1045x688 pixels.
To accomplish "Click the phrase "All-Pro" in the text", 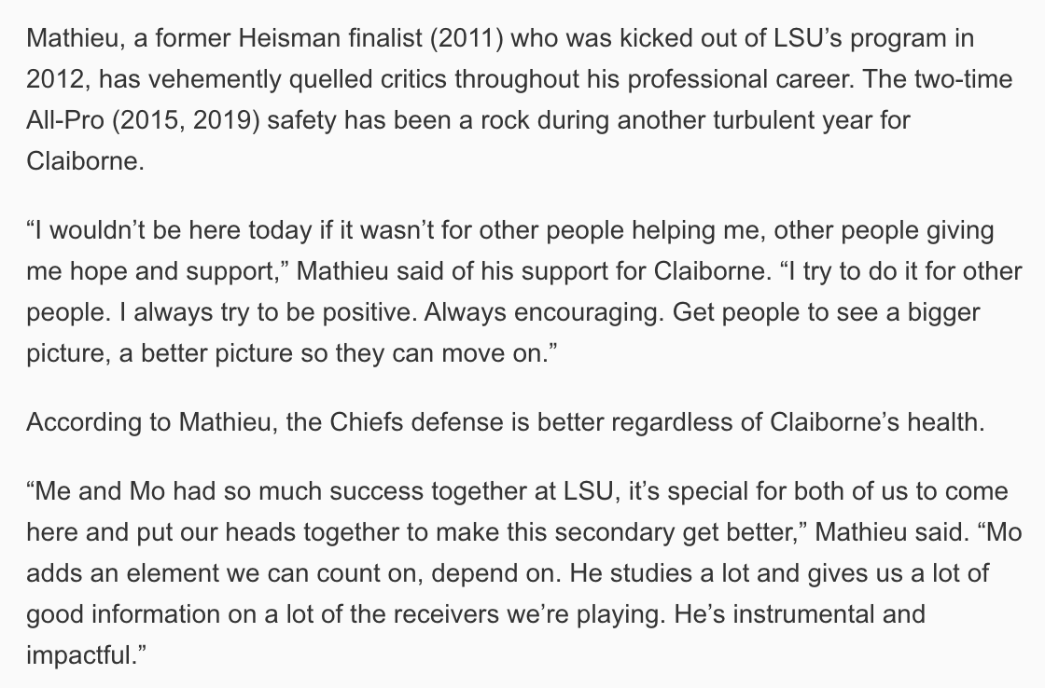I will pos(65,120).
